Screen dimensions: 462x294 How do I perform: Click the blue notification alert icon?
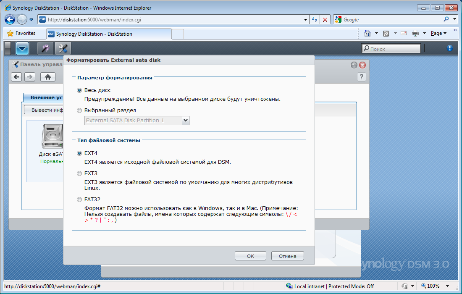coord(450,48)
